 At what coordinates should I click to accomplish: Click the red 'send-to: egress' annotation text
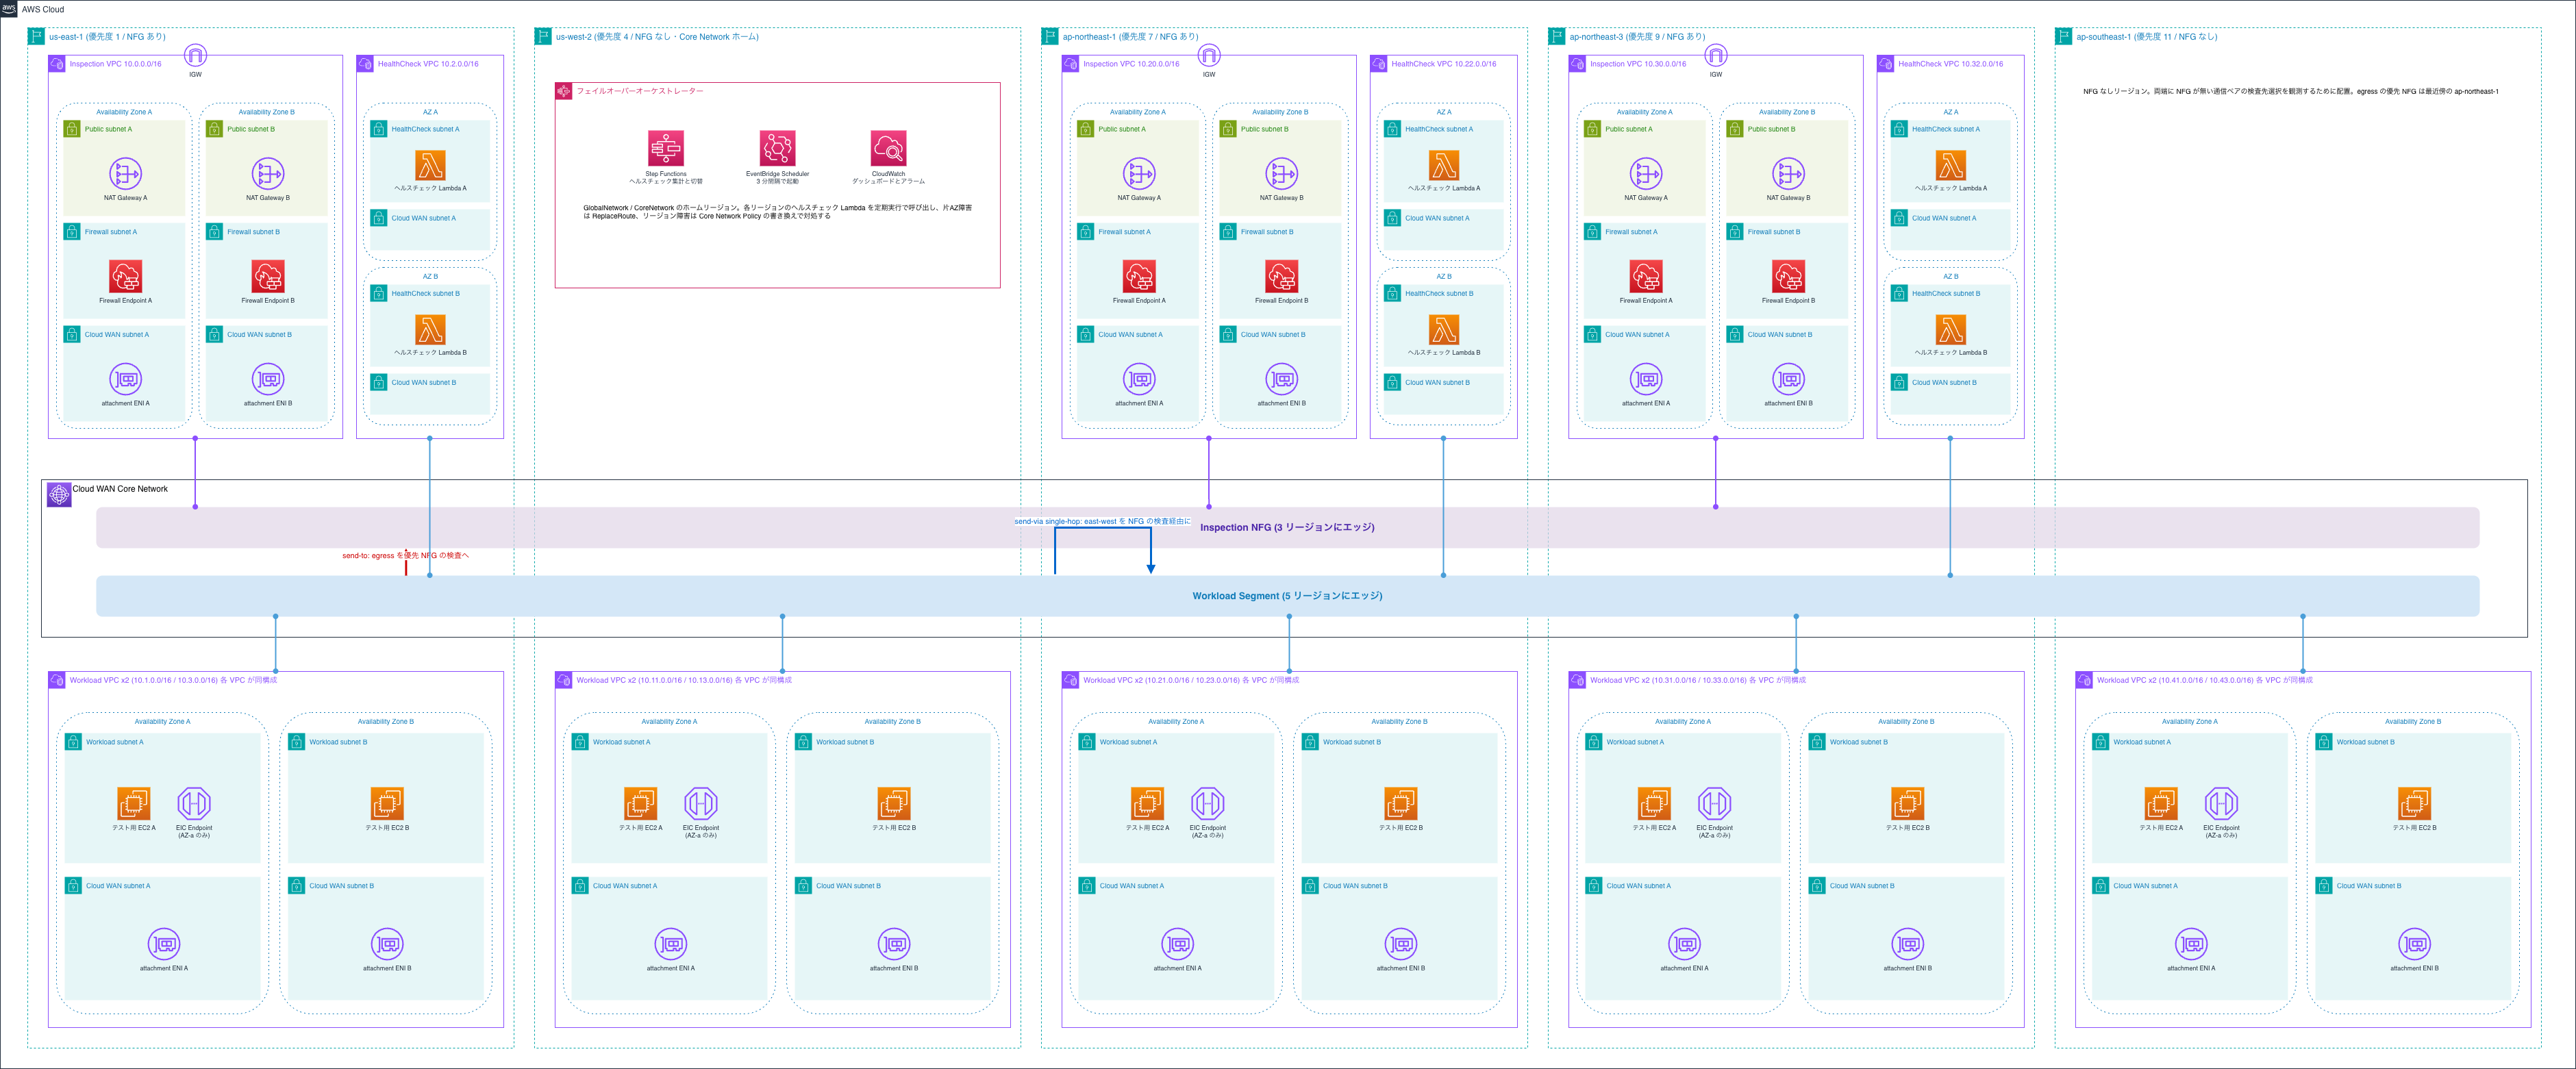point(405,555)
